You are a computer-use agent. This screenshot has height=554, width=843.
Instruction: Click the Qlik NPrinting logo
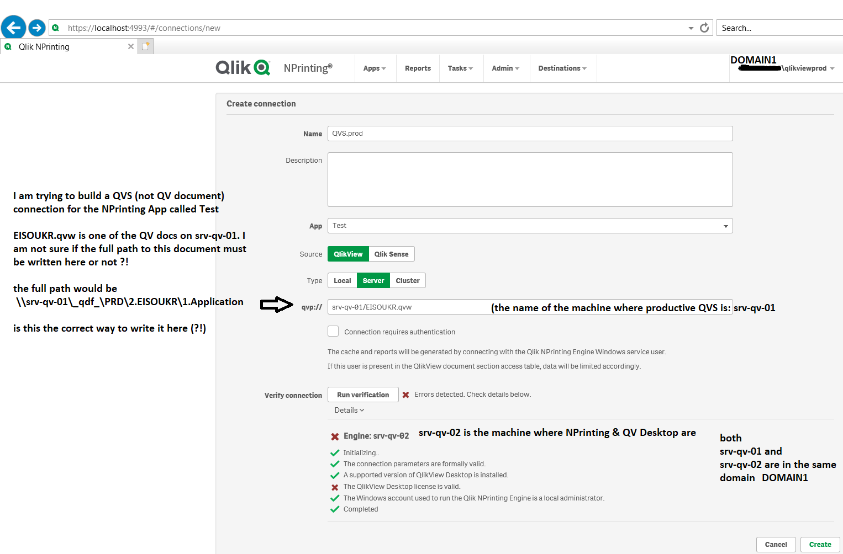pyautogui.click(x=243, y=67)
